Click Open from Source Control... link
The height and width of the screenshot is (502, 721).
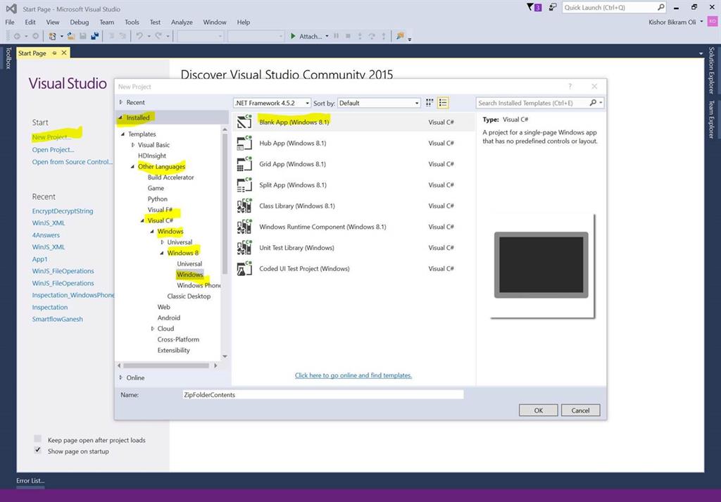point(73,162)
